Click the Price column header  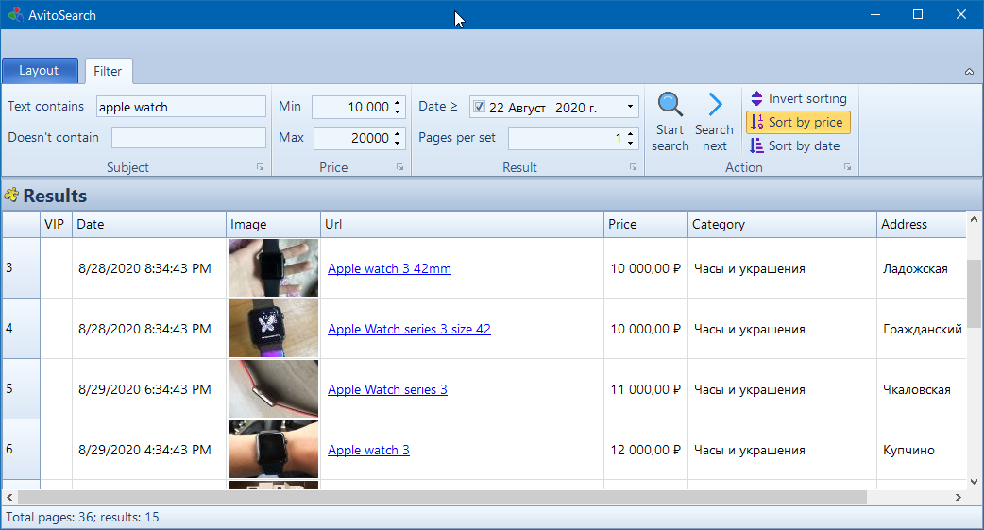click(646, 224)
